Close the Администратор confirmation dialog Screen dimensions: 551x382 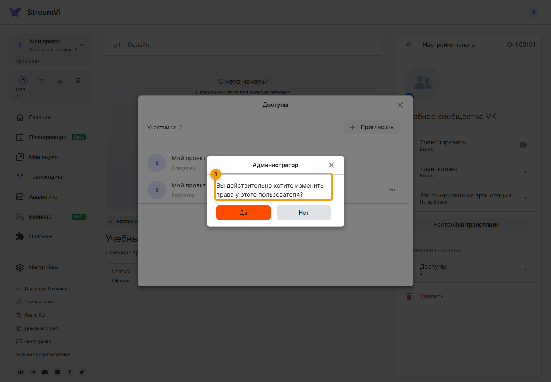(331, 165)
